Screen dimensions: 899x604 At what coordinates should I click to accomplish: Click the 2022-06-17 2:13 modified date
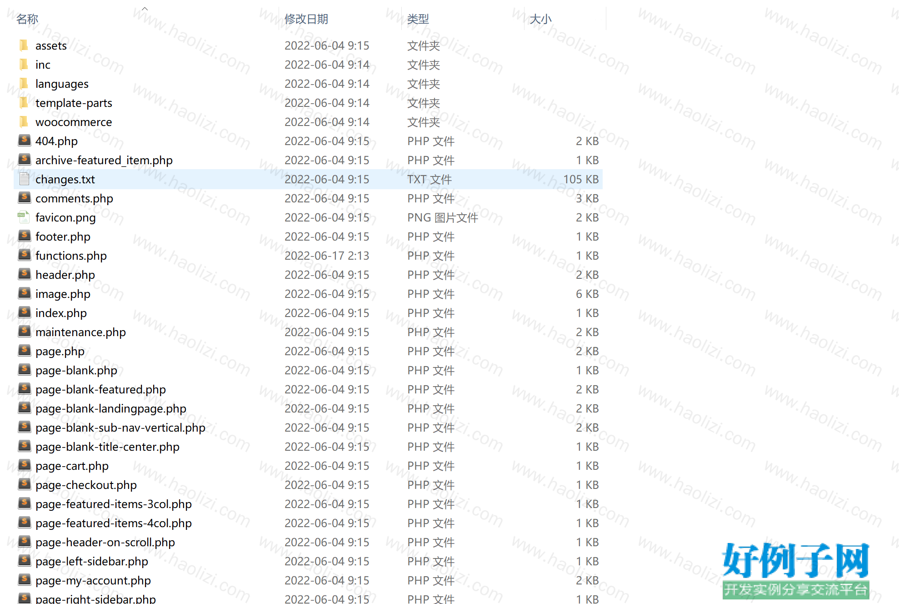point(327,256)
